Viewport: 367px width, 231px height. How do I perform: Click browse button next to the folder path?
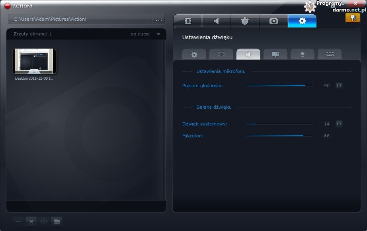159,20
